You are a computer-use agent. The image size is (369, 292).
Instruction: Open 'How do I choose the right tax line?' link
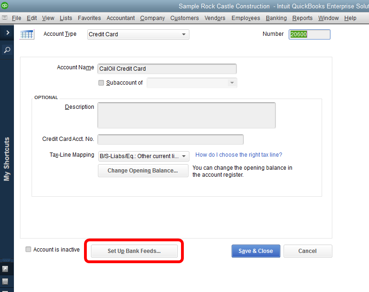(239, 155)
